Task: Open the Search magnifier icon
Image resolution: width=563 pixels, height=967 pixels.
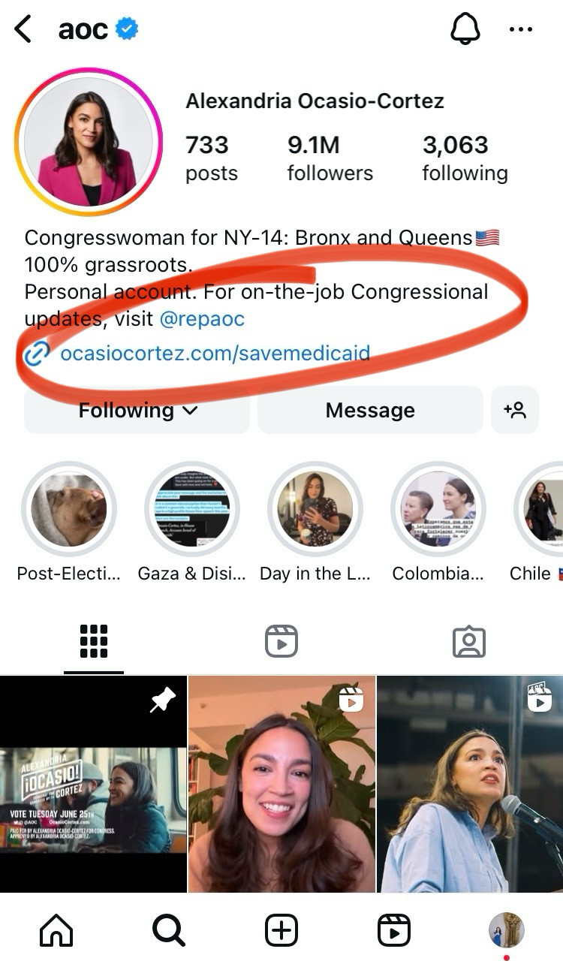Action: (x=169, y=931)
